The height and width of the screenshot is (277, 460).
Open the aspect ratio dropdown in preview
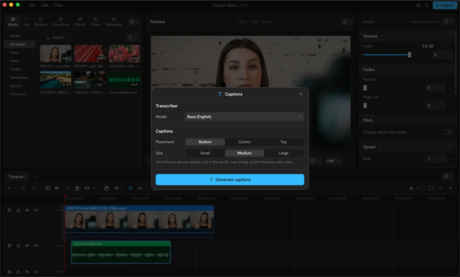(315, 161)
